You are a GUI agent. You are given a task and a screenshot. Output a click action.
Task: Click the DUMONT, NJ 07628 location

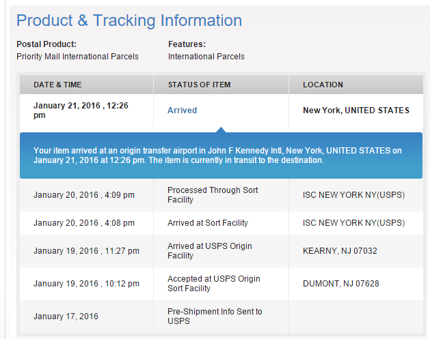pos(341,284)
